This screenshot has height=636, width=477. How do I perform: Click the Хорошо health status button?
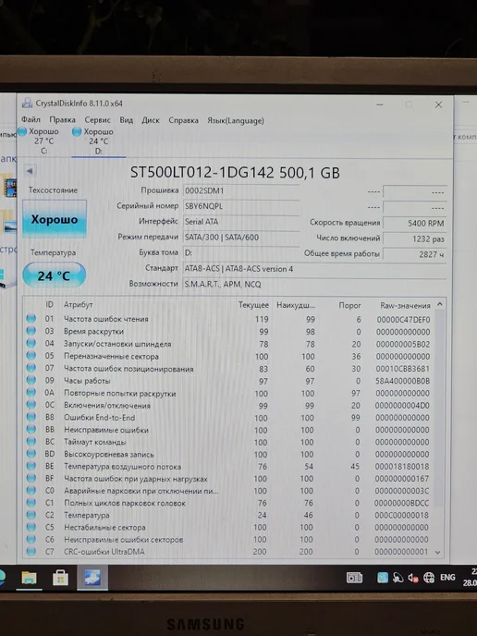pyautogui.click(x=55, y=219)
